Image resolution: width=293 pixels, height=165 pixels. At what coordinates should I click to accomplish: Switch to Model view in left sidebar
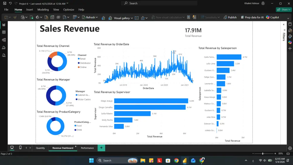[x=4, y=40]
